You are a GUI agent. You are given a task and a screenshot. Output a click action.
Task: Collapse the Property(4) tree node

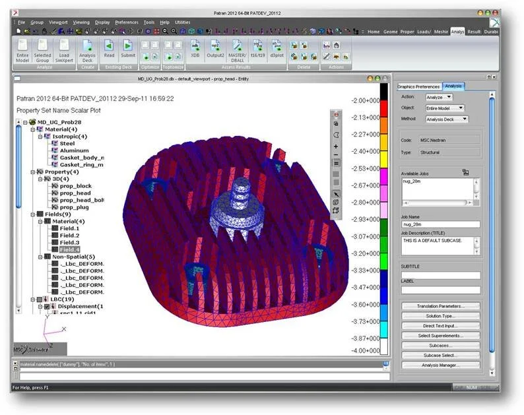(33, 172)
